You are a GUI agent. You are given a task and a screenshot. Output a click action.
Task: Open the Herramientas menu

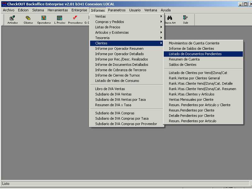point(58,10)
